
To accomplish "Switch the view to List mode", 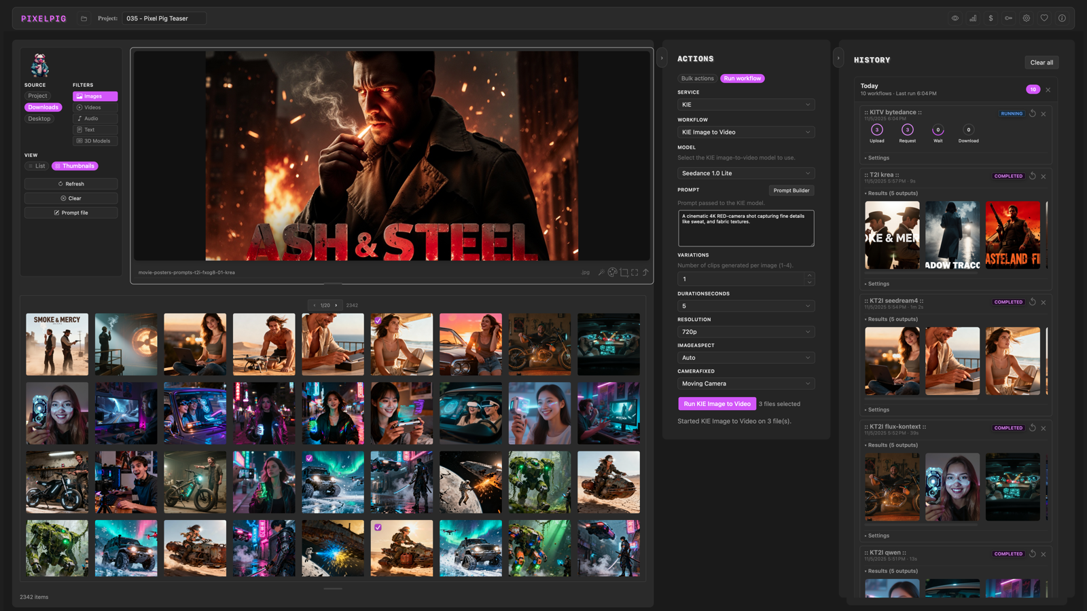I will 37,166.
